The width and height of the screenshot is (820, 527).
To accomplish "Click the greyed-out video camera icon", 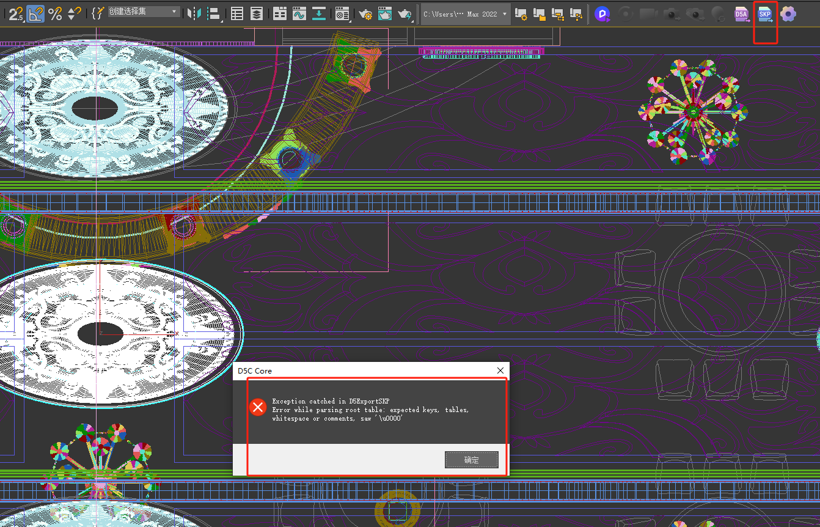I will pos(649,13).
